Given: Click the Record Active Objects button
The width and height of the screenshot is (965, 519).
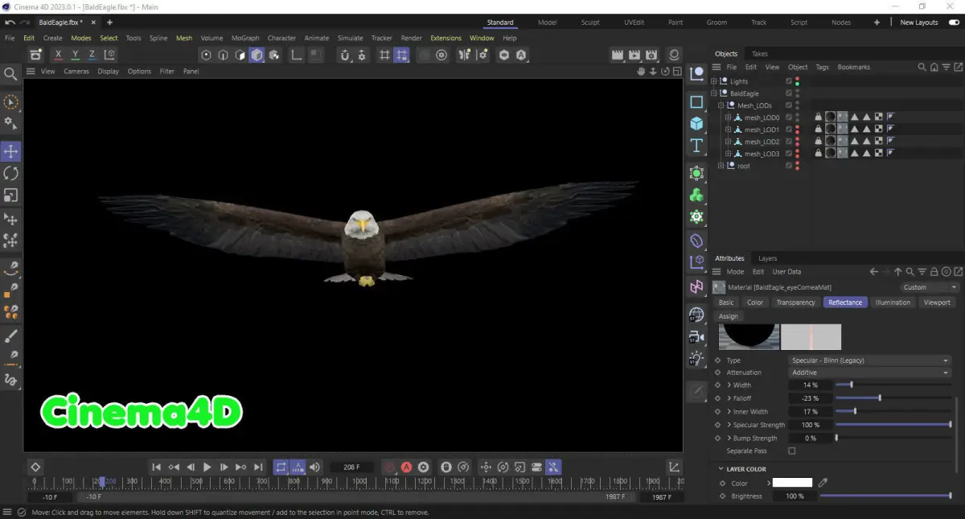Looking at the screenshot, I should pyautogui.click(x=389, y=467).
